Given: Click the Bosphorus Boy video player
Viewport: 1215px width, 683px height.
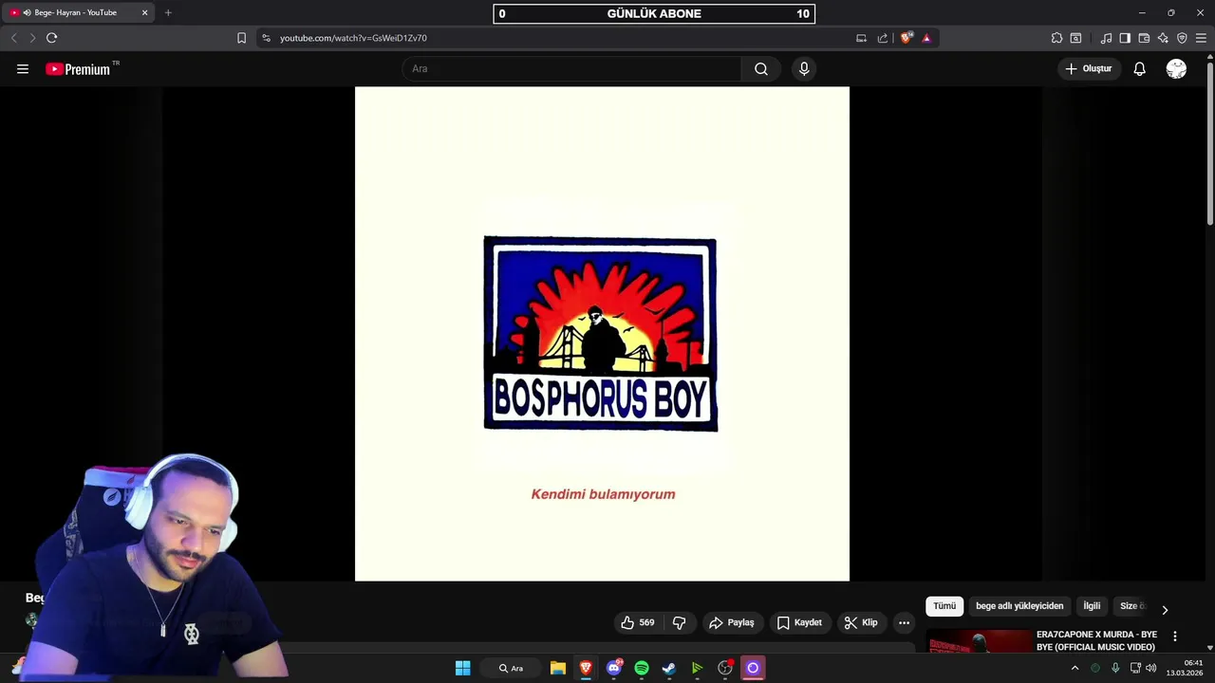Looking at the screenshot, I should click(602, 334).
